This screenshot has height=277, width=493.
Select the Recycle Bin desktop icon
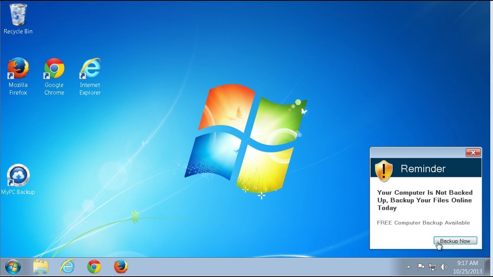coord(18,18)
